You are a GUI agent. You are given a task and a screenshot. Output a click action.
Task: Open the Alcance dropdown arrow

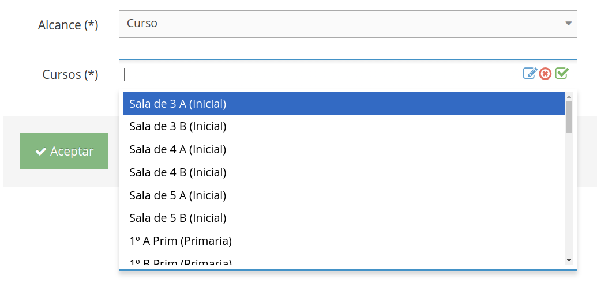(x=568, y=24)
